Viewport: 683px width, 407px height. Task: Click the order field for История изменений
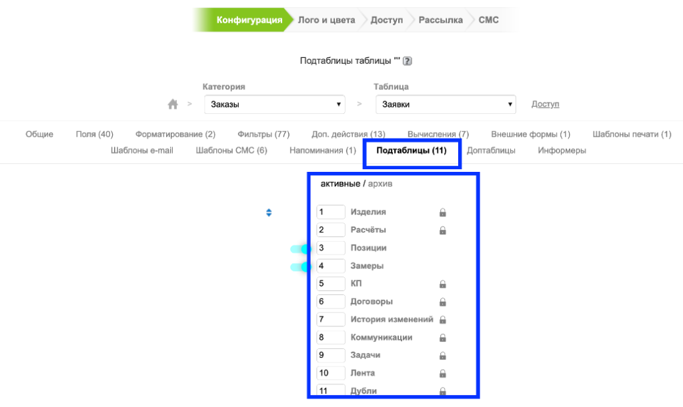(330, 320)
